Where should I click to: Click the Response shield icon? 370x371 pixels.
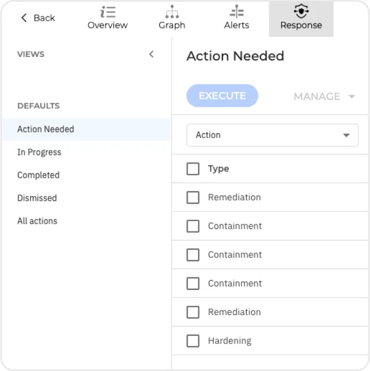pos(301,11)
